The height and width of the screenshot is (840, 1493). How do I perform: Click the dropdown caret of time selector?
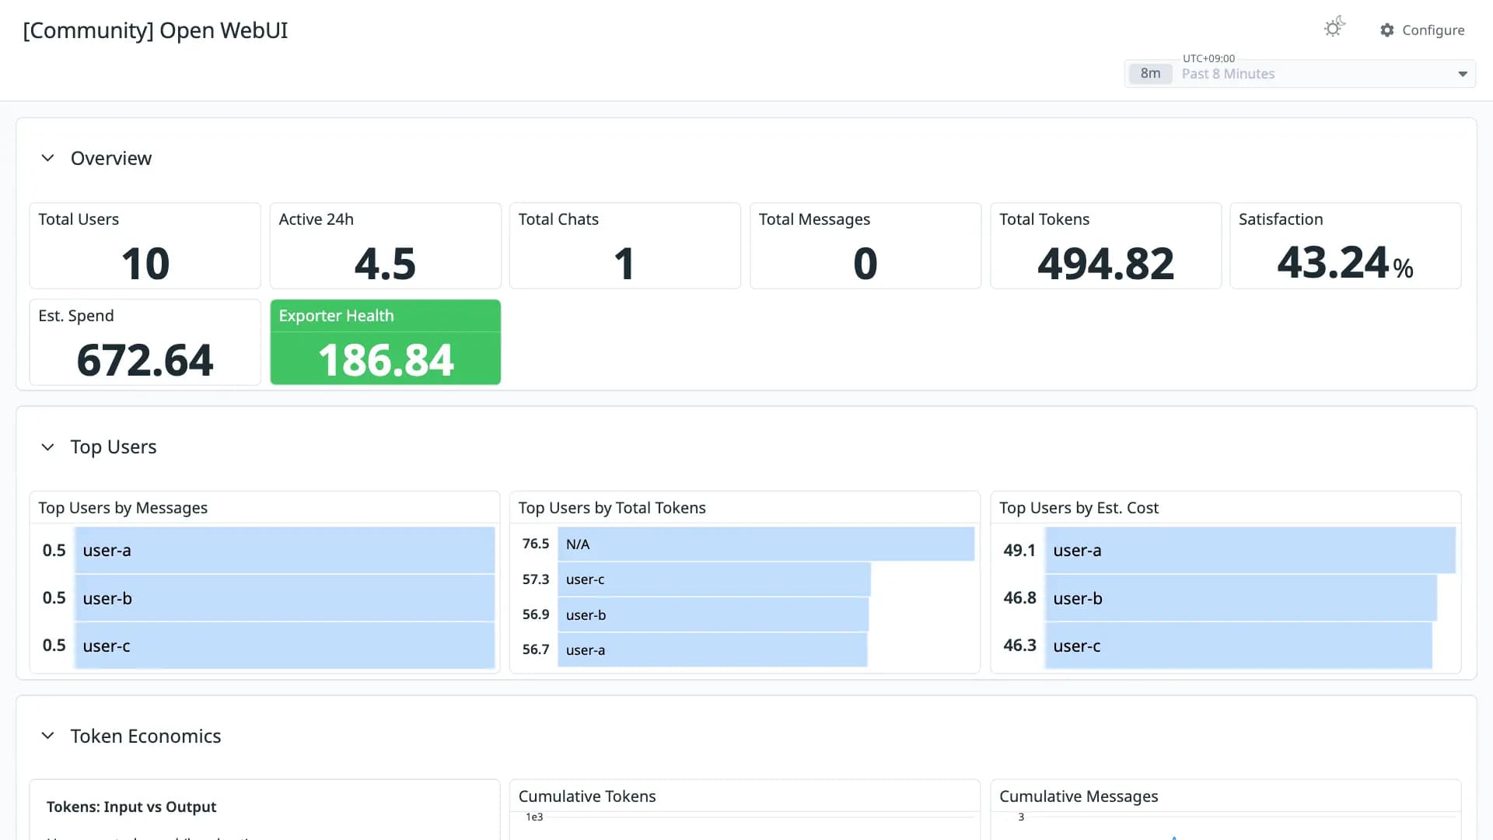1463,74
